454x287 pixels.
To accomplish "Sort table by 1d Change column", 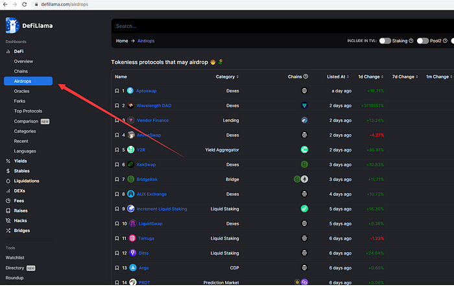I will click(x=370, y=76).
